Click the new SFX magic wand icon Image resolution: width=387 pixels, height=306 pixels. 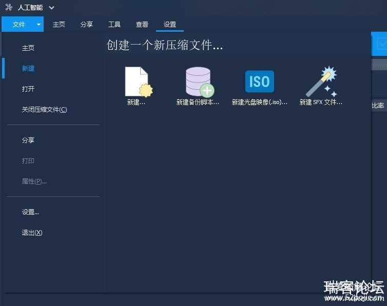coord(321,82)
